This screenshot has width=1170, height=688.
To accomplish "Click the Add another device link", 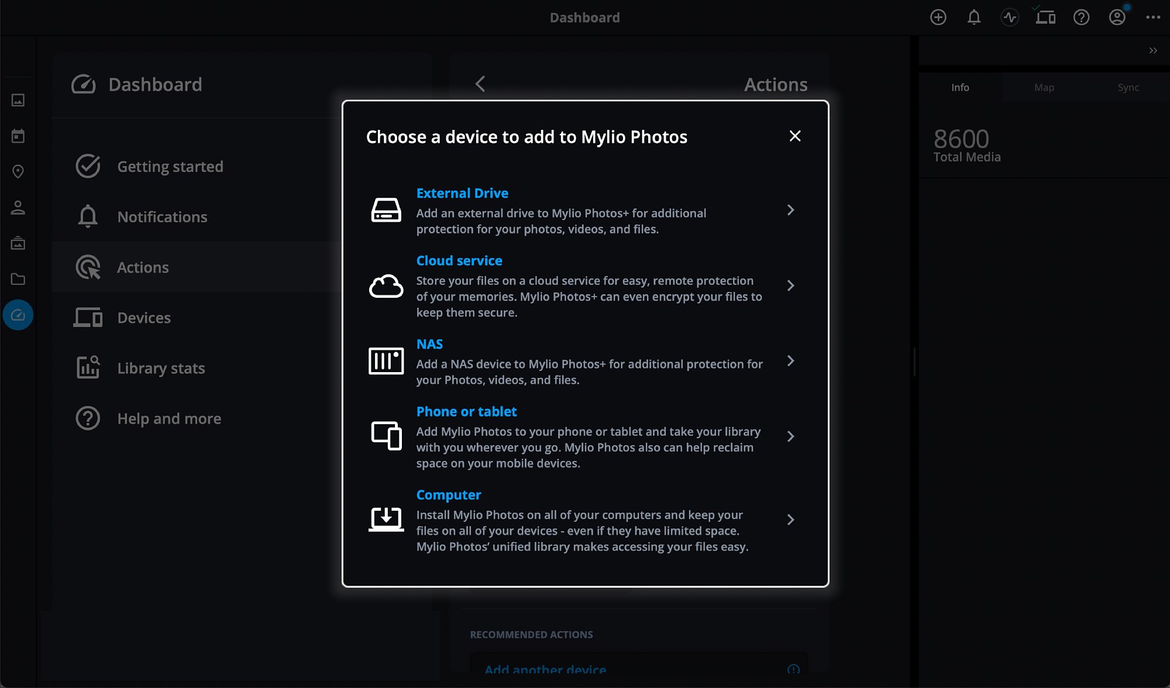I will 545,669.
